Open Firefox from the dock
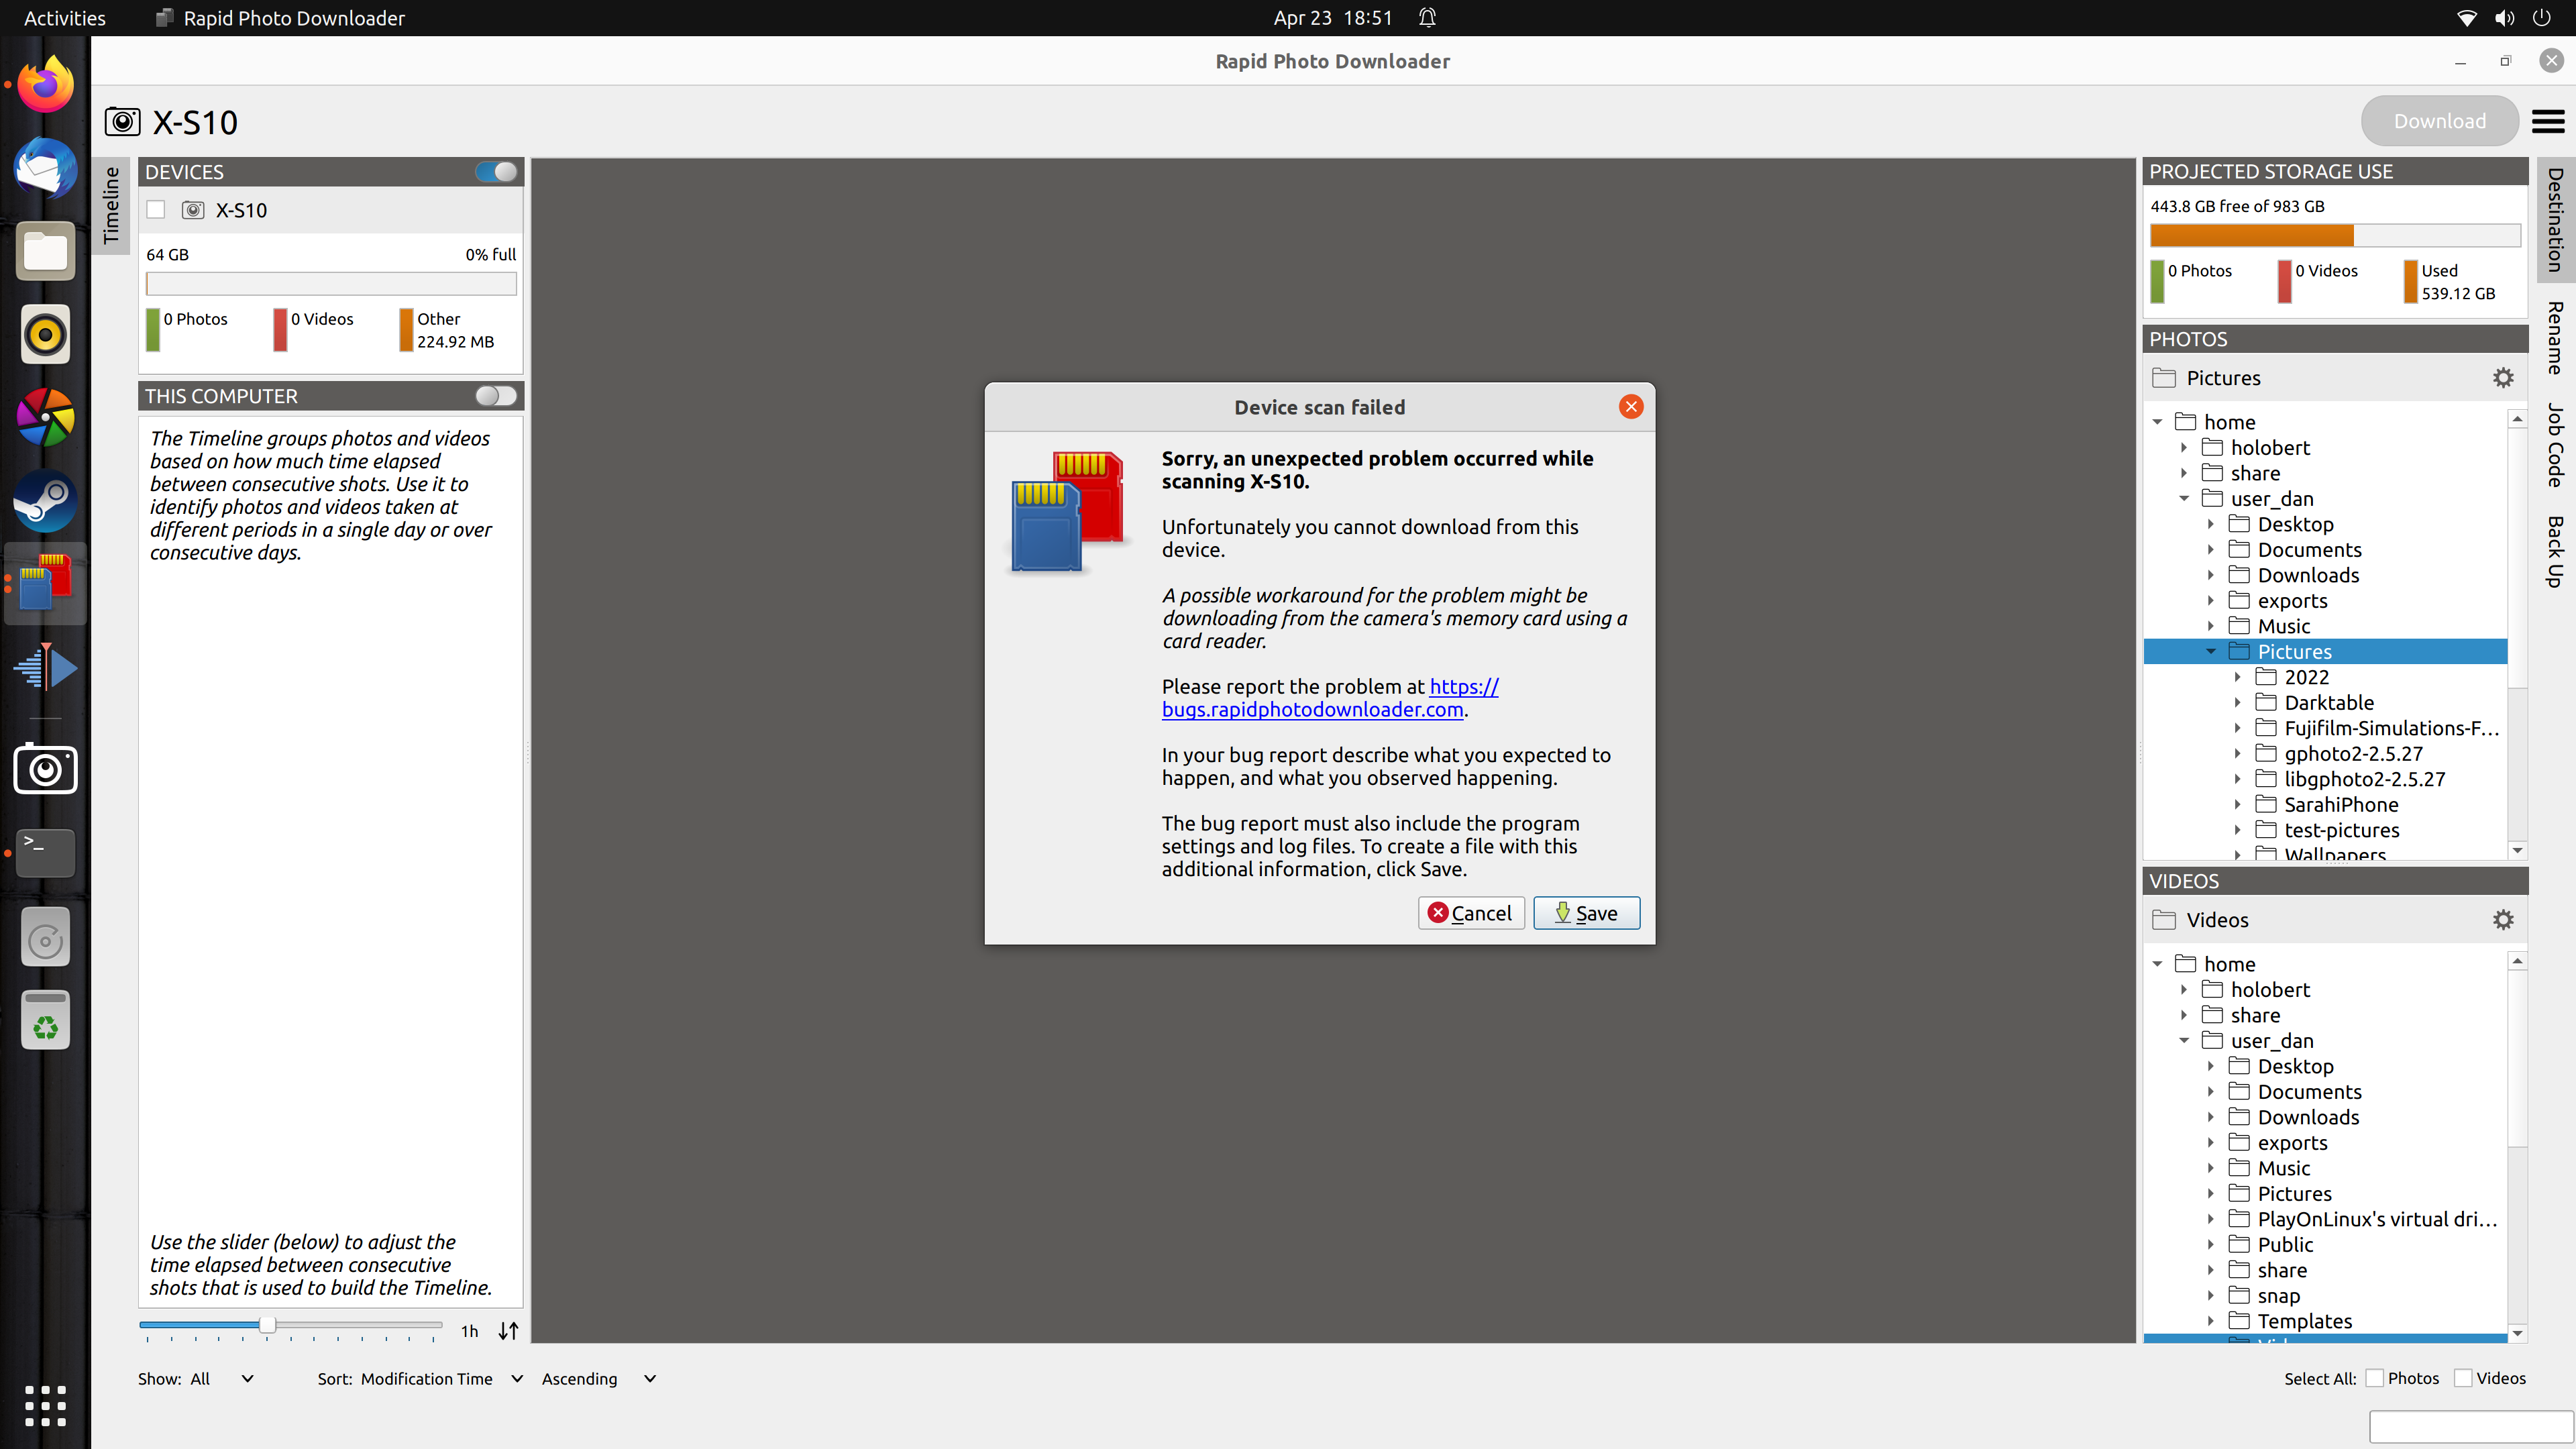The height and width of the screenshot is (1449, 2576). click(x=45, y=84)
